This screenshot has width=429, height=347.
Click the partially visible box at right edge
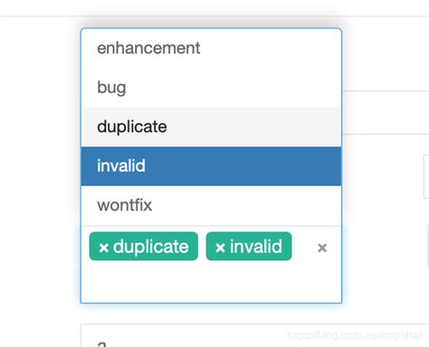tap(426, 176)
